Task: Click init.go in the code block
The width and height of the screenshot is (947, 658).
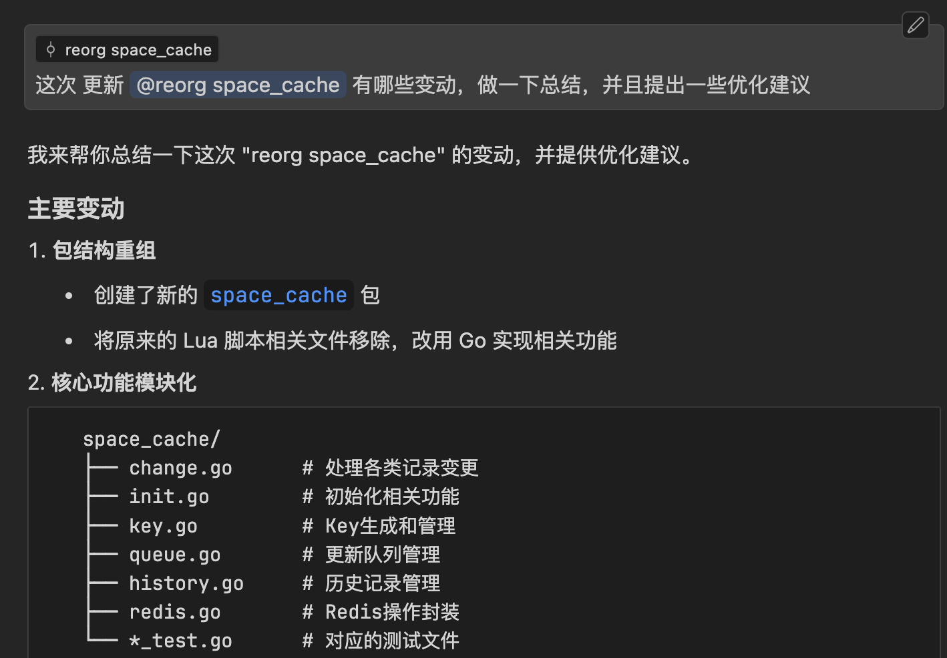Action: pos(169,497)
